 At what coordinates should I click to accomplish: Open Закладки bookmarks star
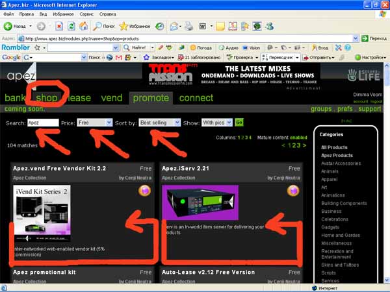click(x=159, y=58)
